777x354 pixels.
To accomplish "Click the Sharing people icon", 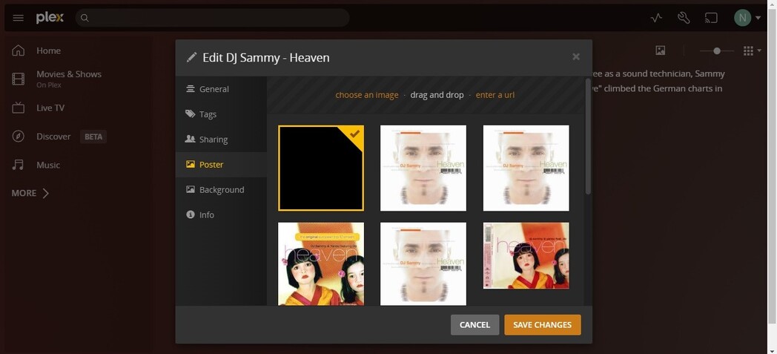I will pos(191,139).
